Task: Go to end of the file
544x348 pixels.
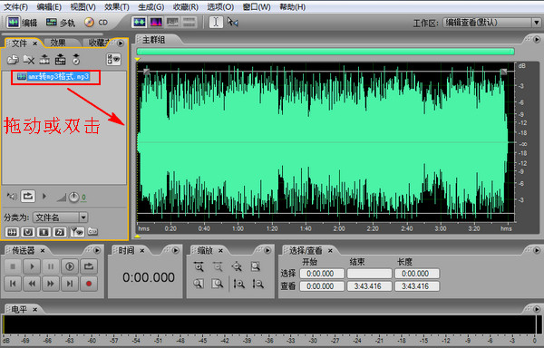Action: [70, 284]
